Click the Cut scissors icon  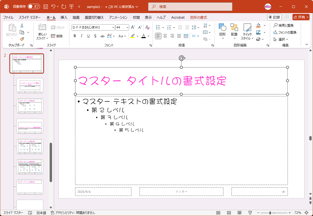[x=22, y=26]
